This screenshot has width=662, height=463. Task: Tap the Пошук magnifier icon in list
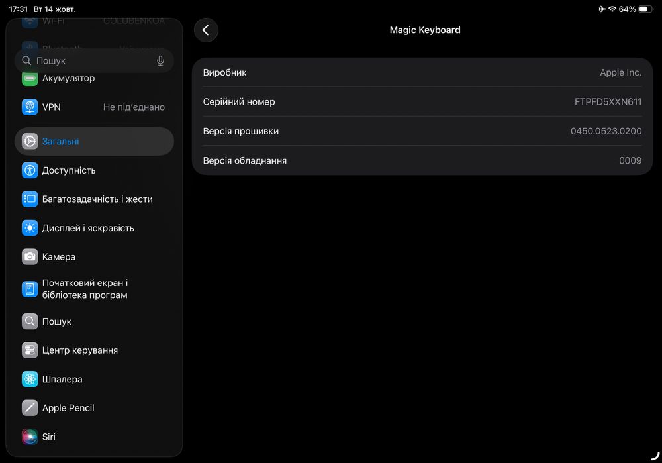(30, 321)
